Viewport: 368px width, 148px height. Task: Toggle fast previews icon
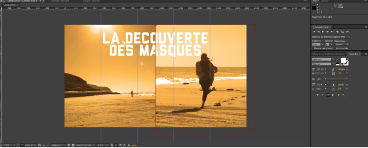pyautogui.click(x=116, y=145)
